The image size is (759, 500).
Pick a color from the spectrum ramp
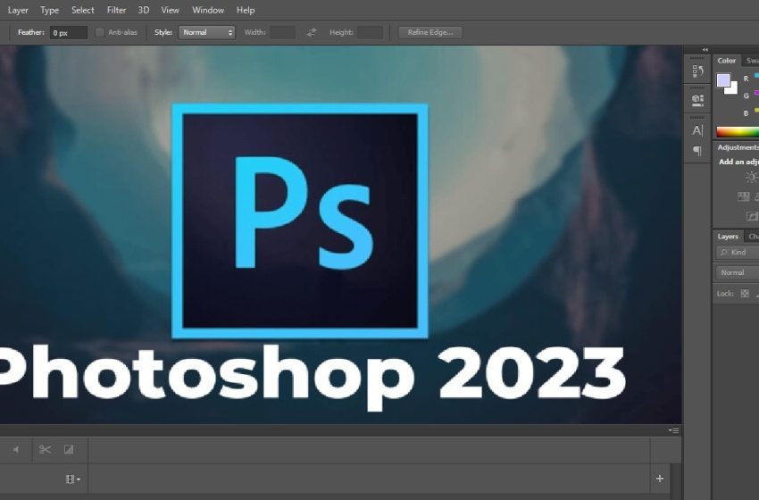pos(738,132)
